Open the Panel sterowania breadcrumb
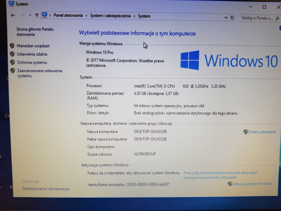The height and width of the screenshot is (211, 281). point(68,15)
